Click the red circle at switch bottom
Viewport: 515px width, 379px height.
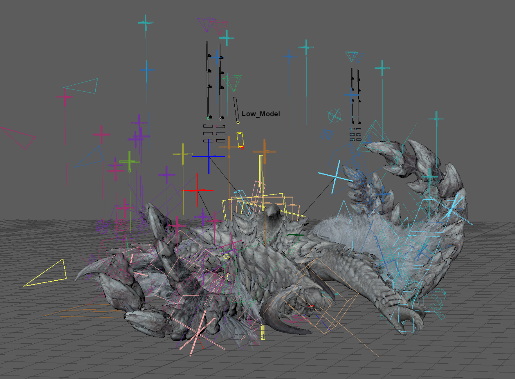pyautogui.click(x=241, y=148)
